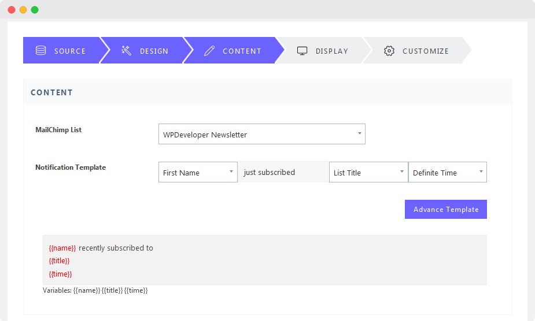
Task: Go to the Source tab
Action: tap(61, 50)
